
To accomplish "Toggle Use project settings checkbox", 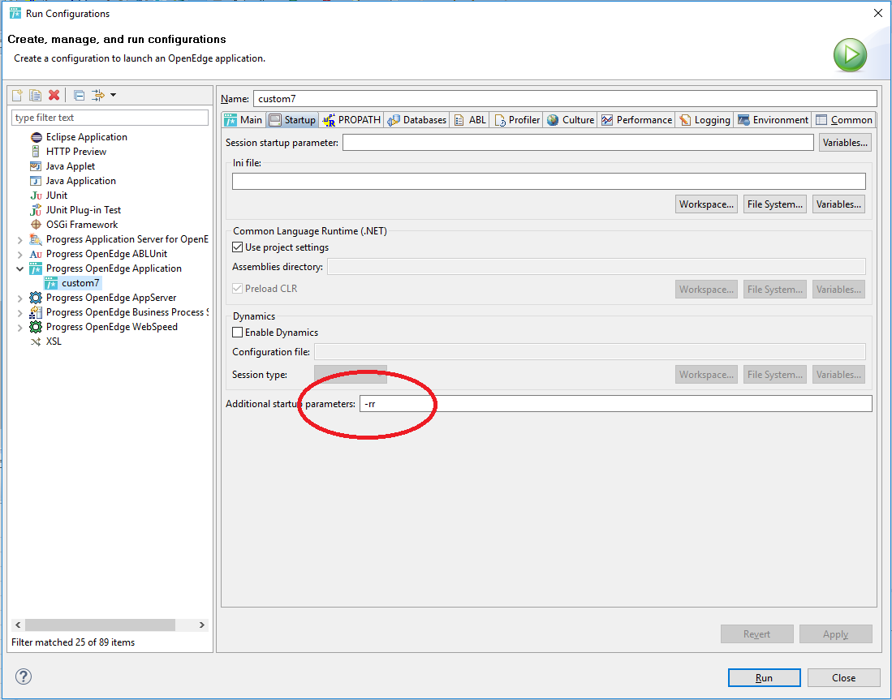I will (238, 247).
